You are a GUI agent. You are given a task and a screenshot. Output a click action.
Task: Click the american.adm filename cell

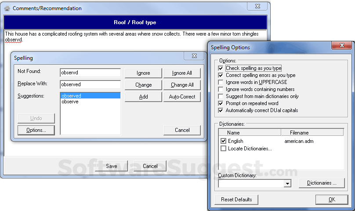pyautogui.click(x=299, y=141)
